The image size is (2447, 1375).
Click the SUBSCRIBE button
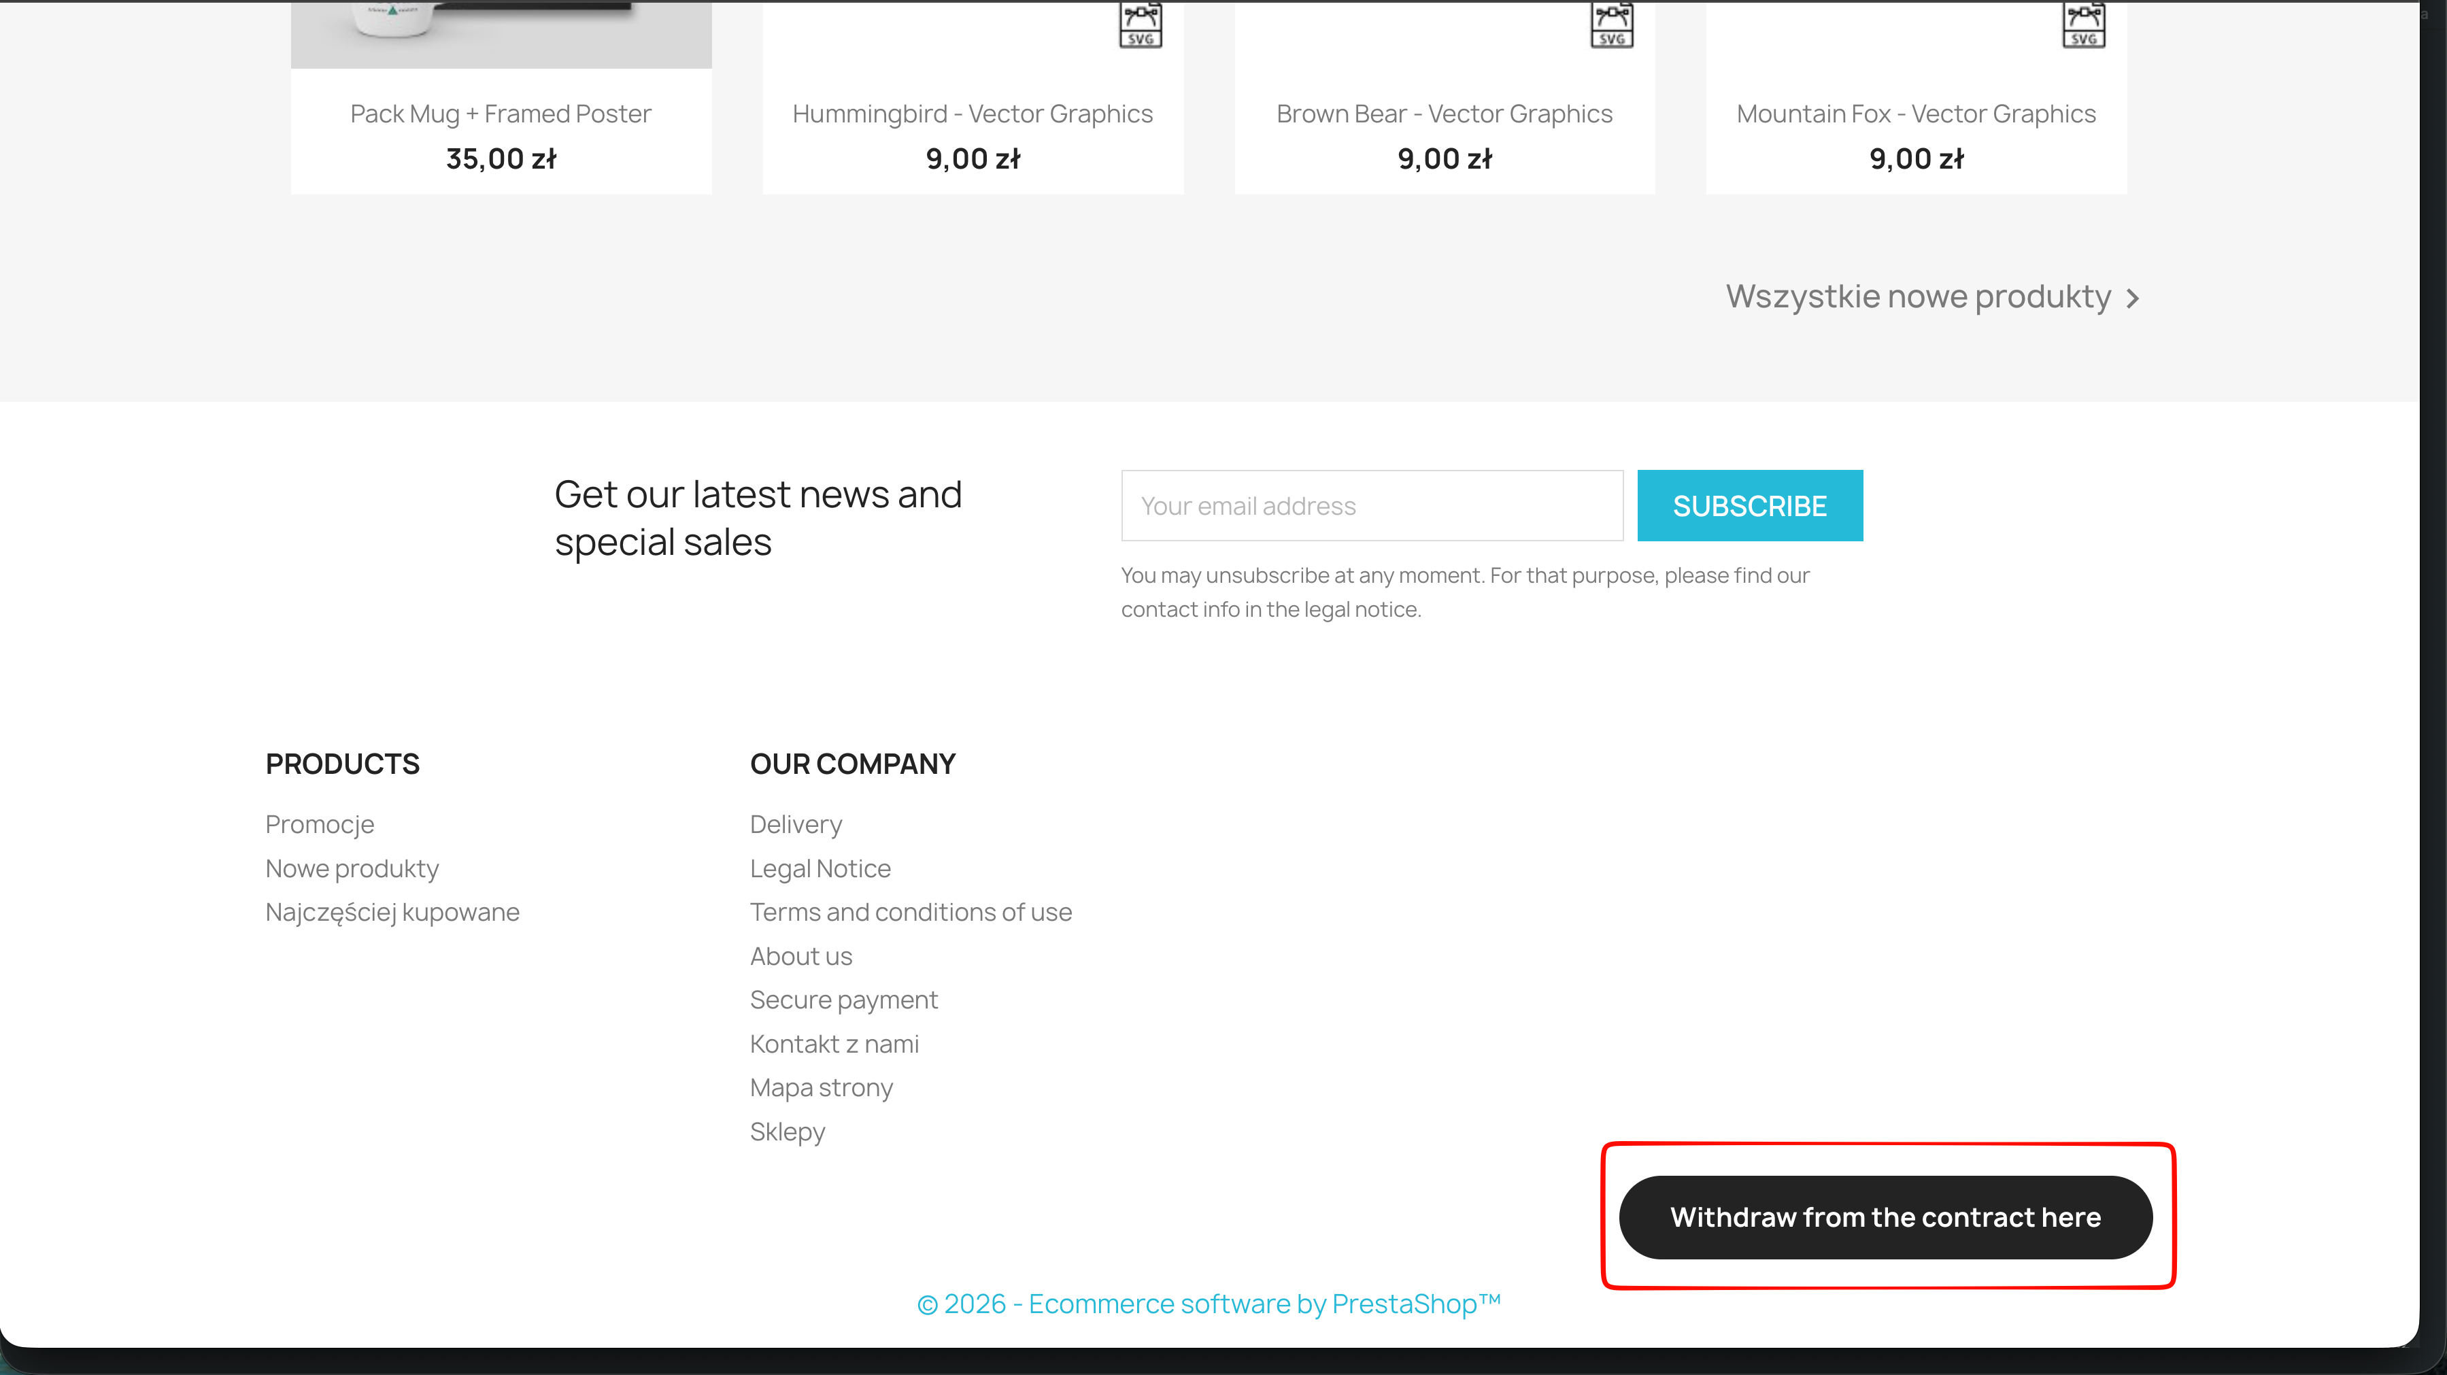(1750, 505)
